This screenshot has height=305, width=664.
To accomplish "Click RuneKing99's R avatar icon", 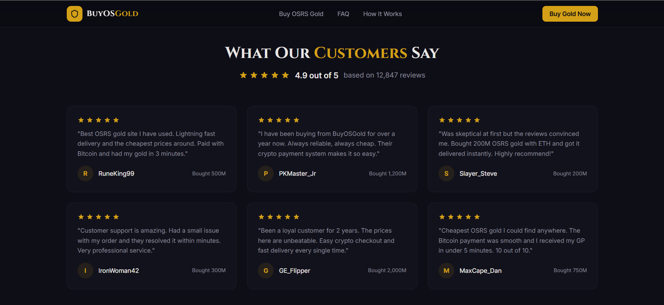I will click(x=85, y=174).
